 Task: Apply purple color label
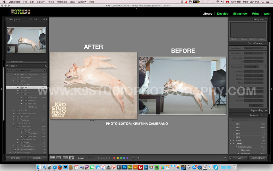click(x=127, y=158)
